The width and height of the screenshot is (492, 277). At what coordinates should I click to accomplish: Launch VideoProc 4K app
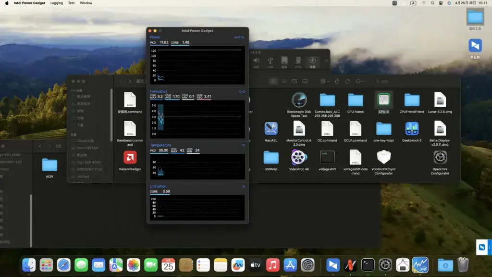pyautogui.click(x=299, y=157)
